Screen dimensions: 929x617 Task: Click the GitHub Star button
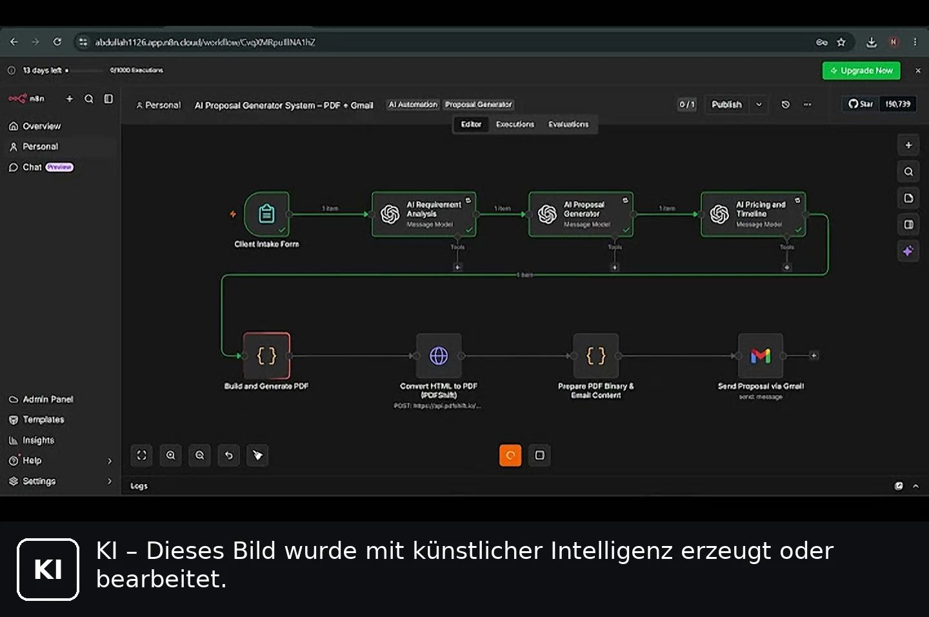861,104
